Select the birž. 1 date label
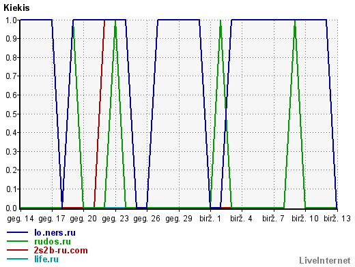 [x=210, y=219]
